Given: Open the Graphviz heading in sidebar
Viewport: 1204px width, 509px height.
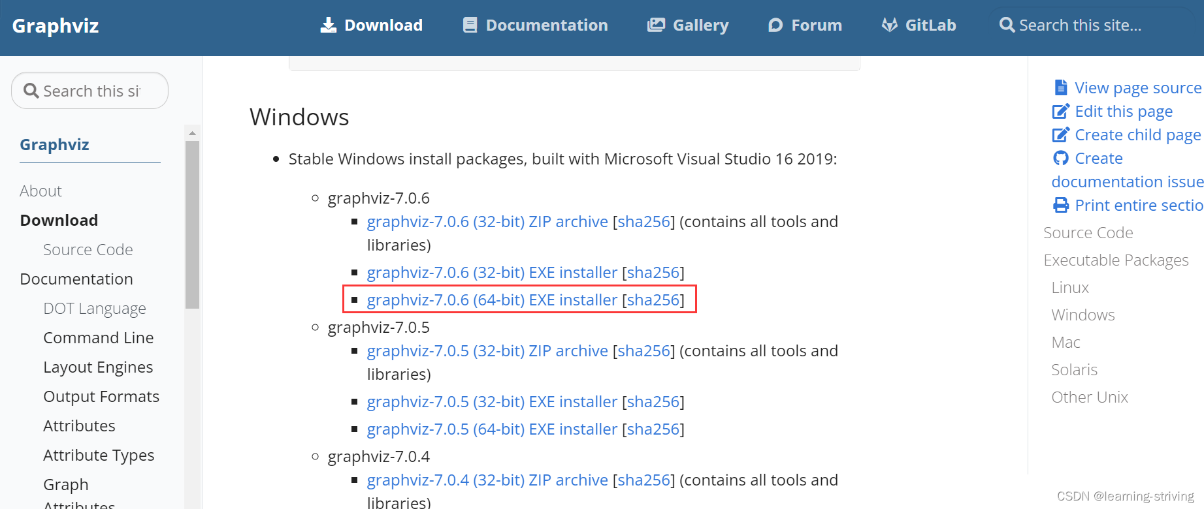Looking at the screenshot, I should [x=54, y=144].
